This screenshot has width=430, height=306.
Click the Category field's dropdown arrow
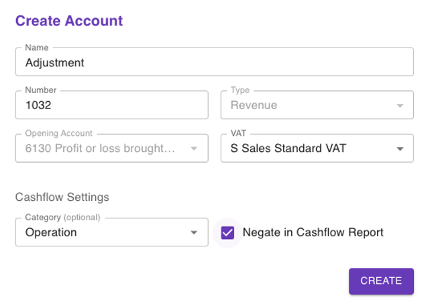coord(194,233)
